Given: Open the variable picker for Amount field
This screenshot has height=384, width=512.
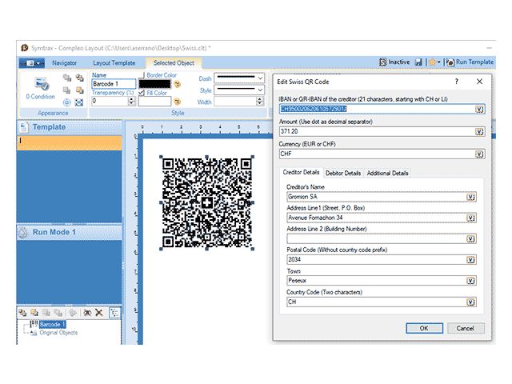Looking at the screenshot, I should click(479, 131).
